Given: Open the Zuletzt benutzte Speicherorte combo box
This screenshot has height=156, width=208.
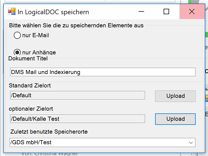Looking at the screenshot, I should point(102,142).
